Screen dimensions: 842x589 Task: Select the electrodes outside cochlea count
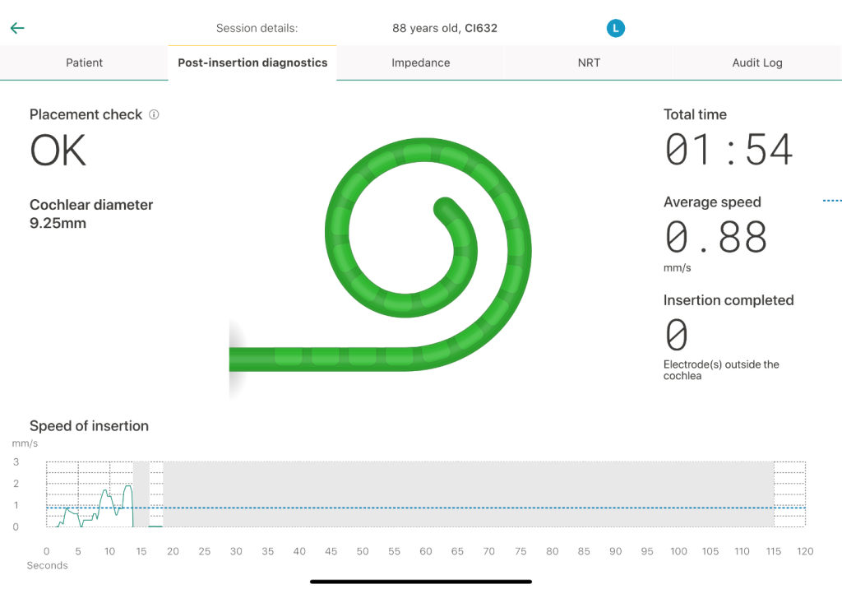676,335
